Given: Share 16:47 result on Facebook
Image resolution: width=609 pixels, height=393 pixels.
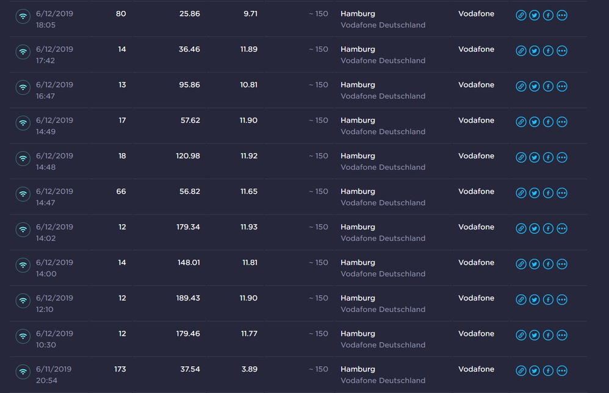Looking at the screenshot, I should (548, 87).
